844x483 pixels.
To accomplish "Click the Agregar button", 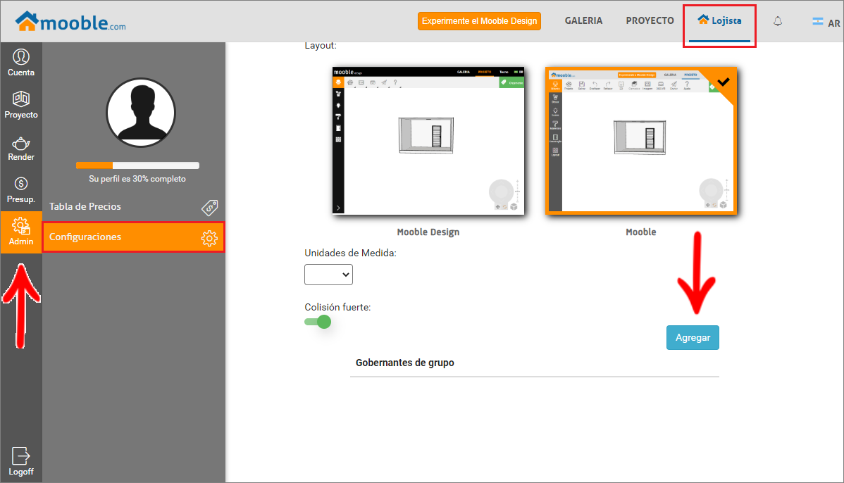I will 693,338.
